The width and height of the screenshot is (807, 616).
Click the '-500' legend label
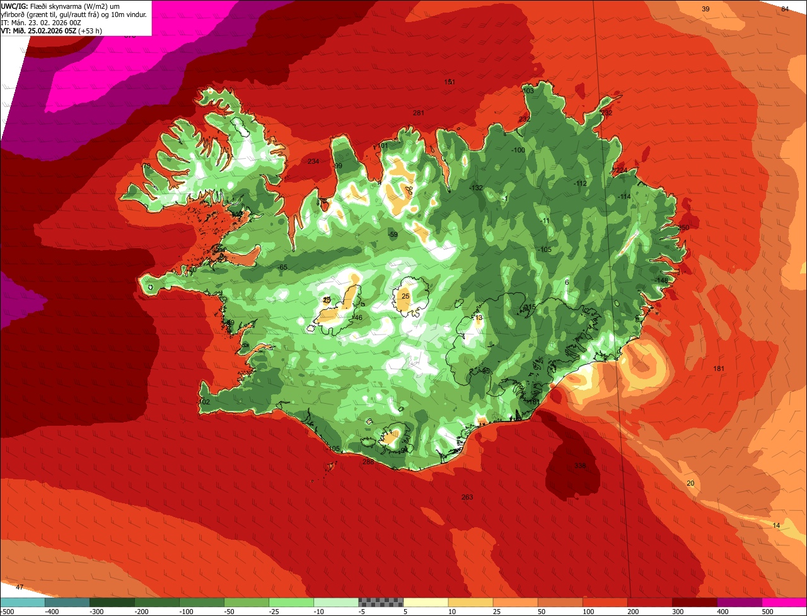7,612
